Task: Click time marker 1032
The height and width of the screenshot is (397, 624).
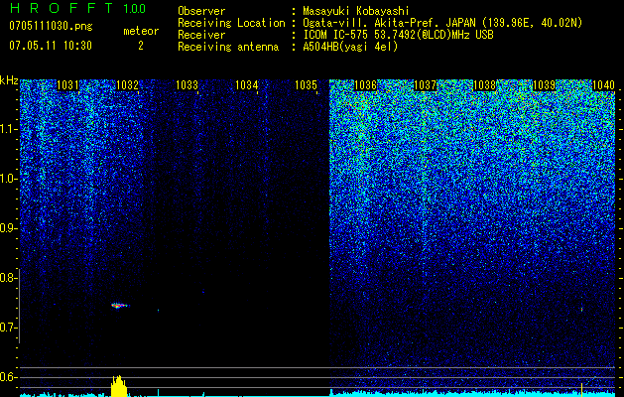Action: [127, 85]
